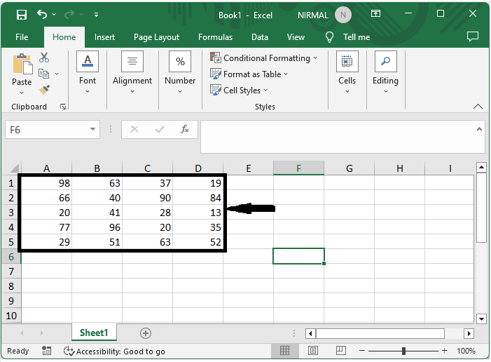
Task: Select cell containing 52
Action: (198, 242)
